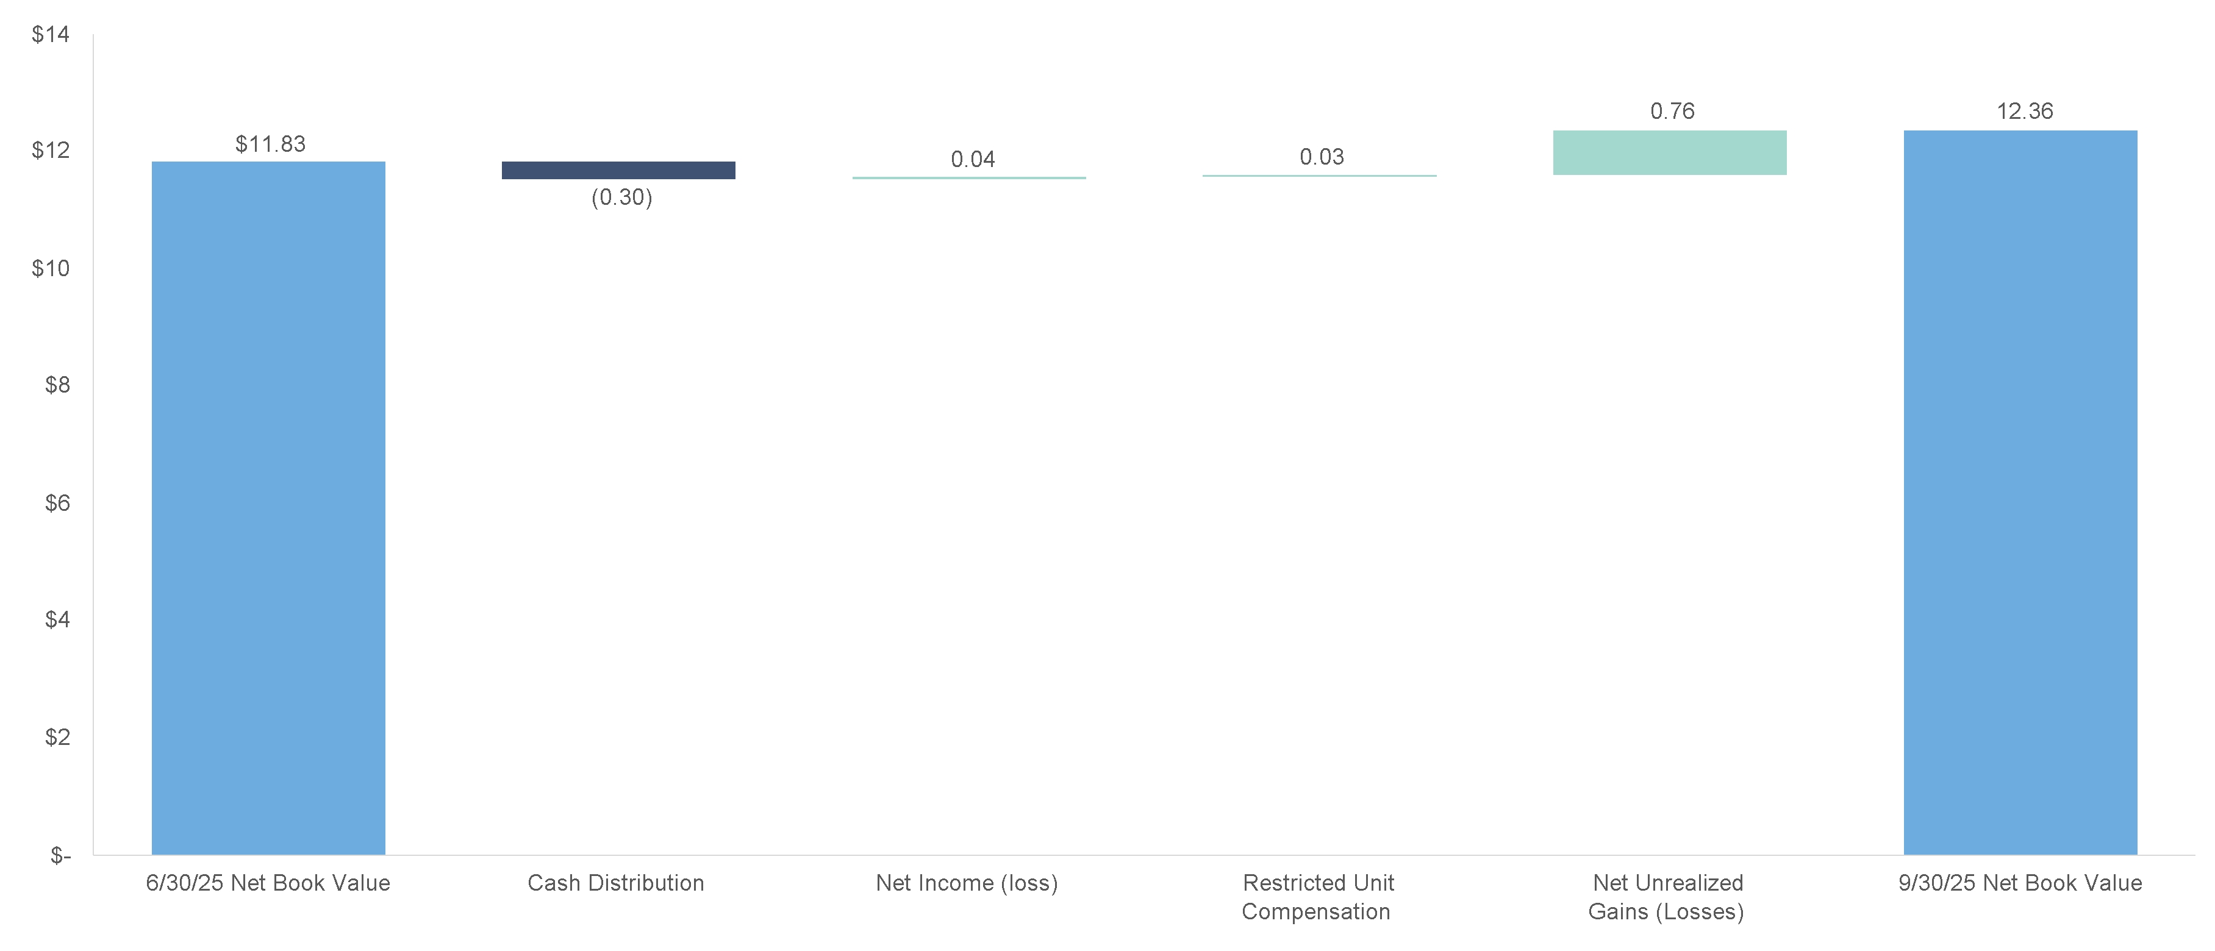Screen dimensions: 2215x951
Task: Select the dark Cash Distribution bar
Action: click(x=618, y=170)
